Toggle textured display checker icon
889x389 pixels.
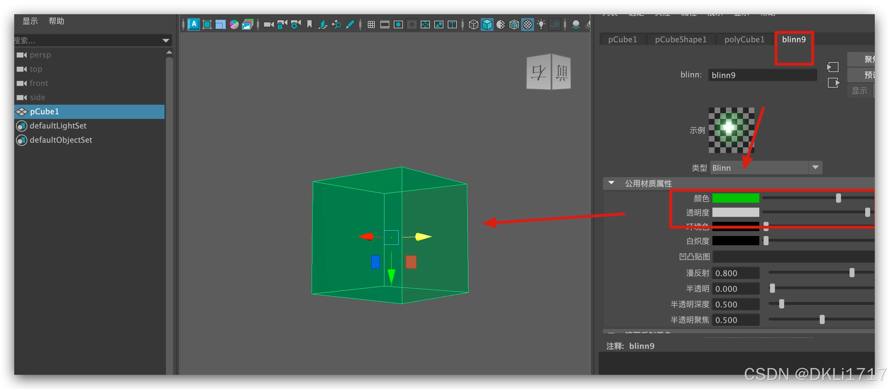528,24
